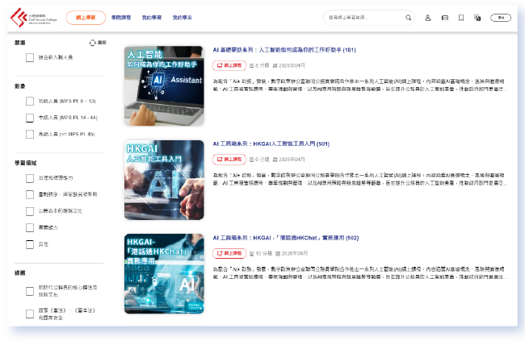The width and height of the screenshot is (525, 345).
Task: Tick the 其他 checkbox
Action: click(x=30, y=244)
